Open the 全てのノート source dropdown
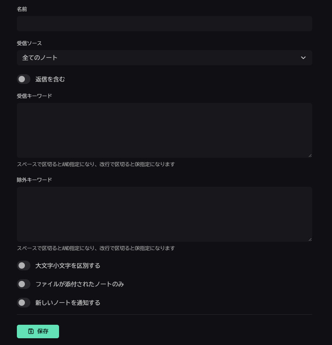The image size is (332, 345). (164, 58)
